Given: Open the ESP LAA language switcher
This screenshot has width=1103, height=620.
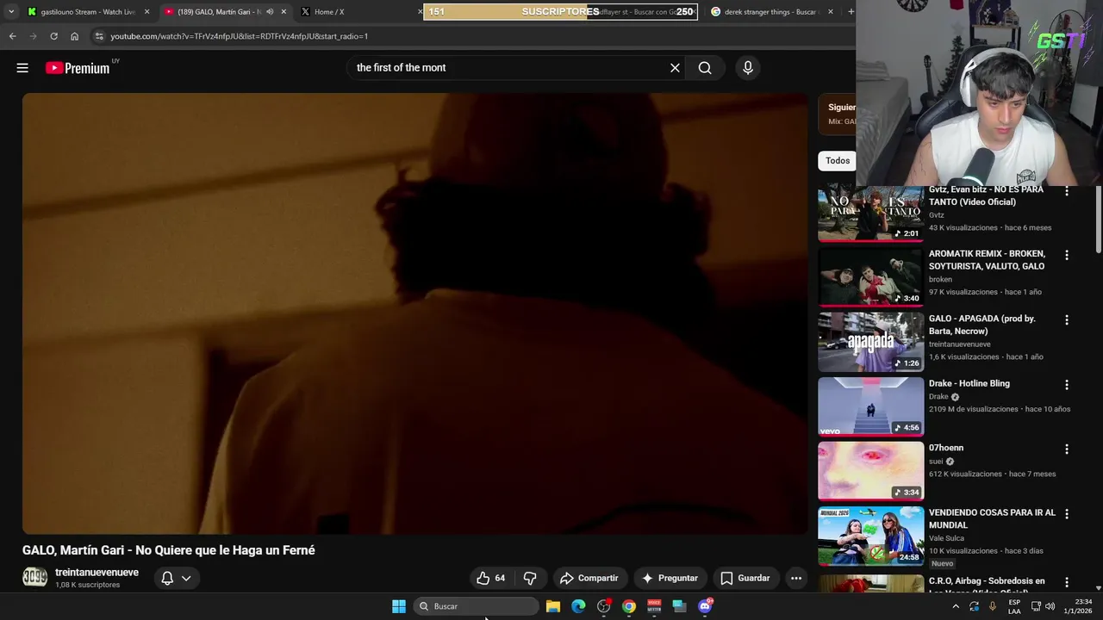Looking at the screenshot, I should click(1014, 606).
